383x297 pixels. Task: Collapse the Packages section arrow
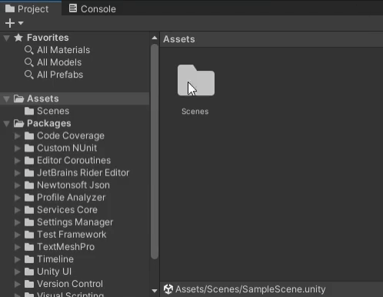(6, 124)
